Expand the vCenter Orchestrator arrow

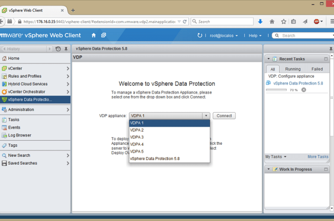[x=68, y=92]
